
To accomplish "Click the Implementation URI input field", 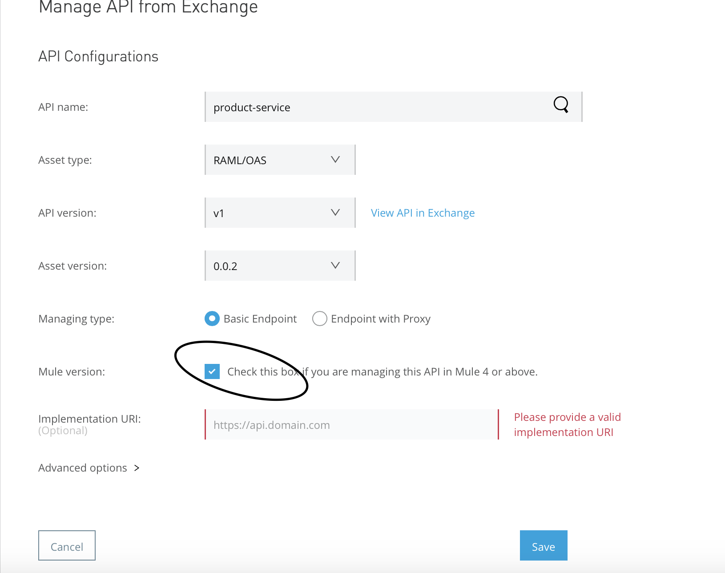I will tap(351, 425).
